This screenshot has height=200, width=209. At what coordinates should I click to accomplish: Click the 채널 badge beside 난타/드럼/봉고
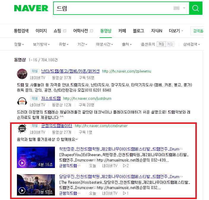35,71
